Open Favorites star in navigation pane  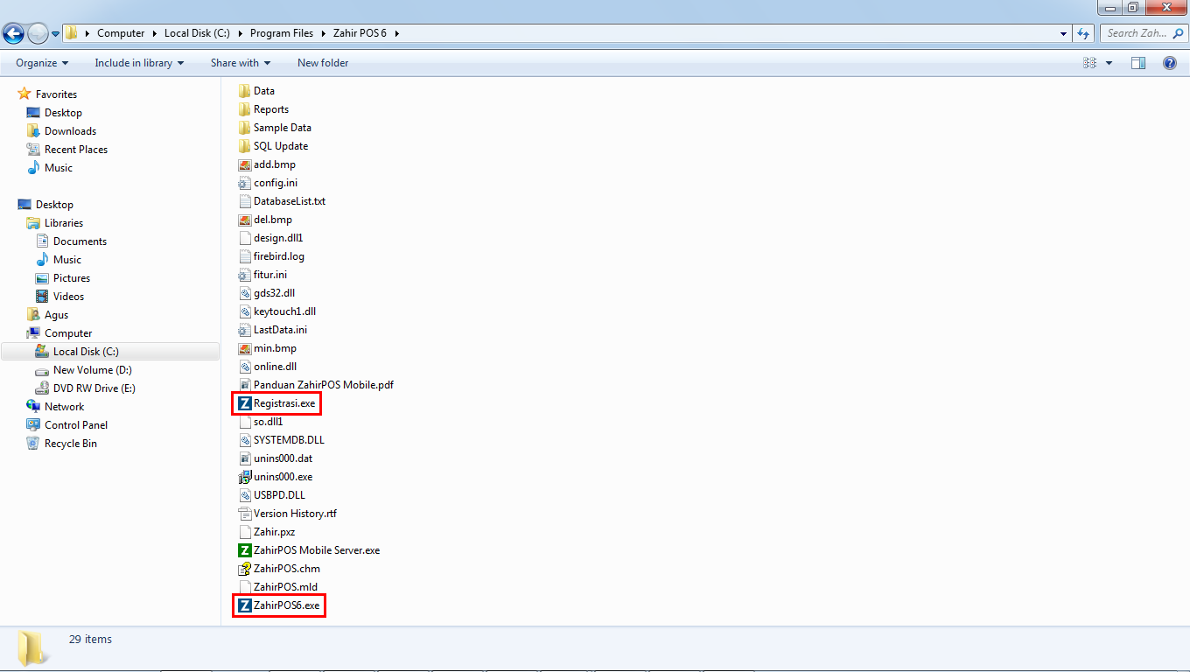[24, 94]
